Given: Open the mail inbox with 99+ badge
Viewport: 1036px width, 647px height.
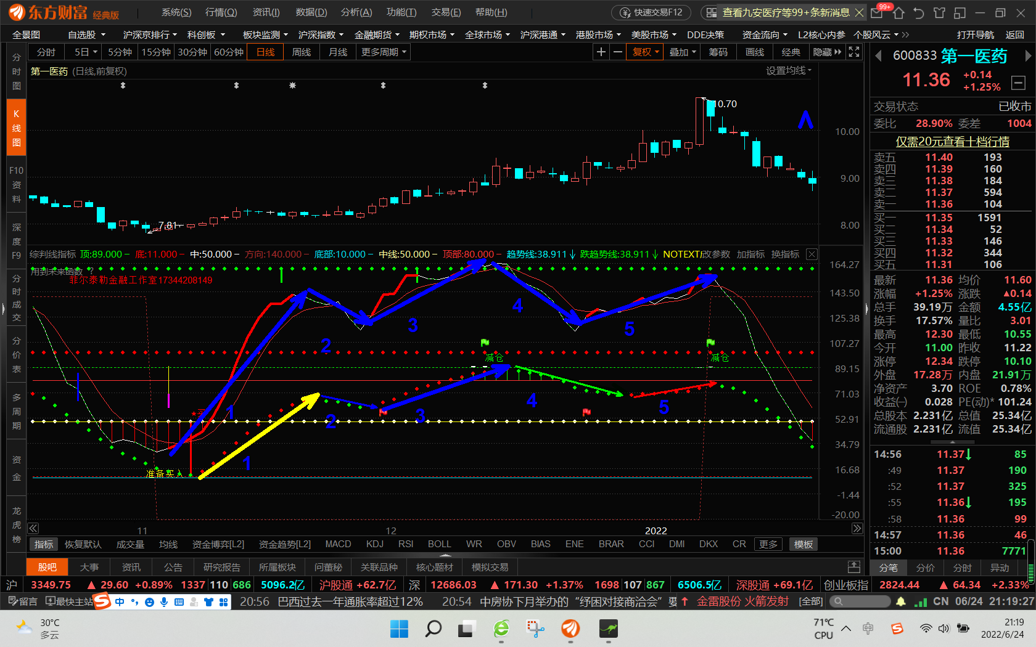Looking at the screenshot, I should (877, 12).
